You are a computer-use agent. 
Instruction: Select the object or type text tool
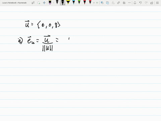pyautogui.click(x=33, y=3)
